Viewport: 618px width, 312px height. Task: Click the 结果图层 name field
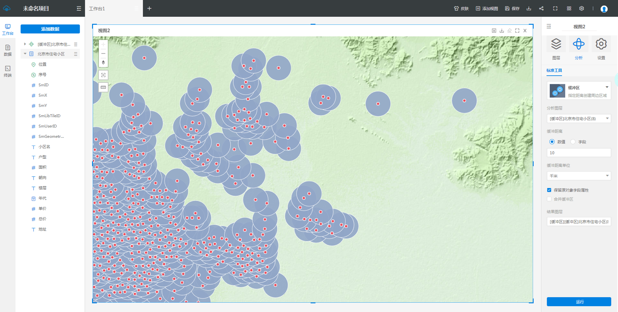coord(579,222)
